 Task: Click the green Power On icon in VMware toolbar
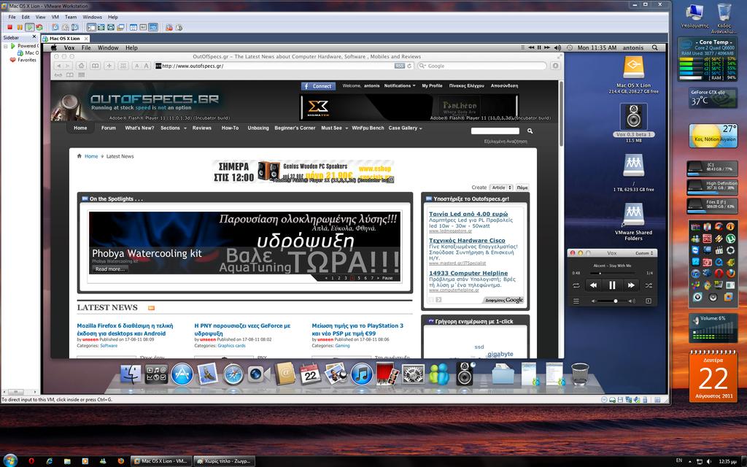pyautogui.click(x=29, y=28)
